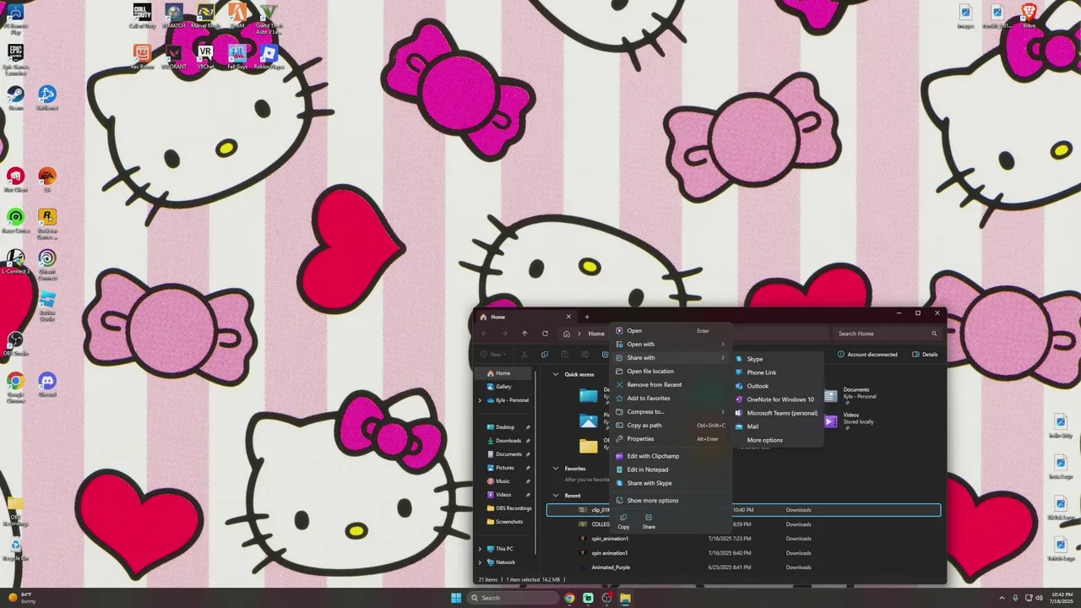The height and width of the screenshot is (608, 1081).
Task: Open the Ubisoft Connect desktop icon
Action: pos(47,264)
